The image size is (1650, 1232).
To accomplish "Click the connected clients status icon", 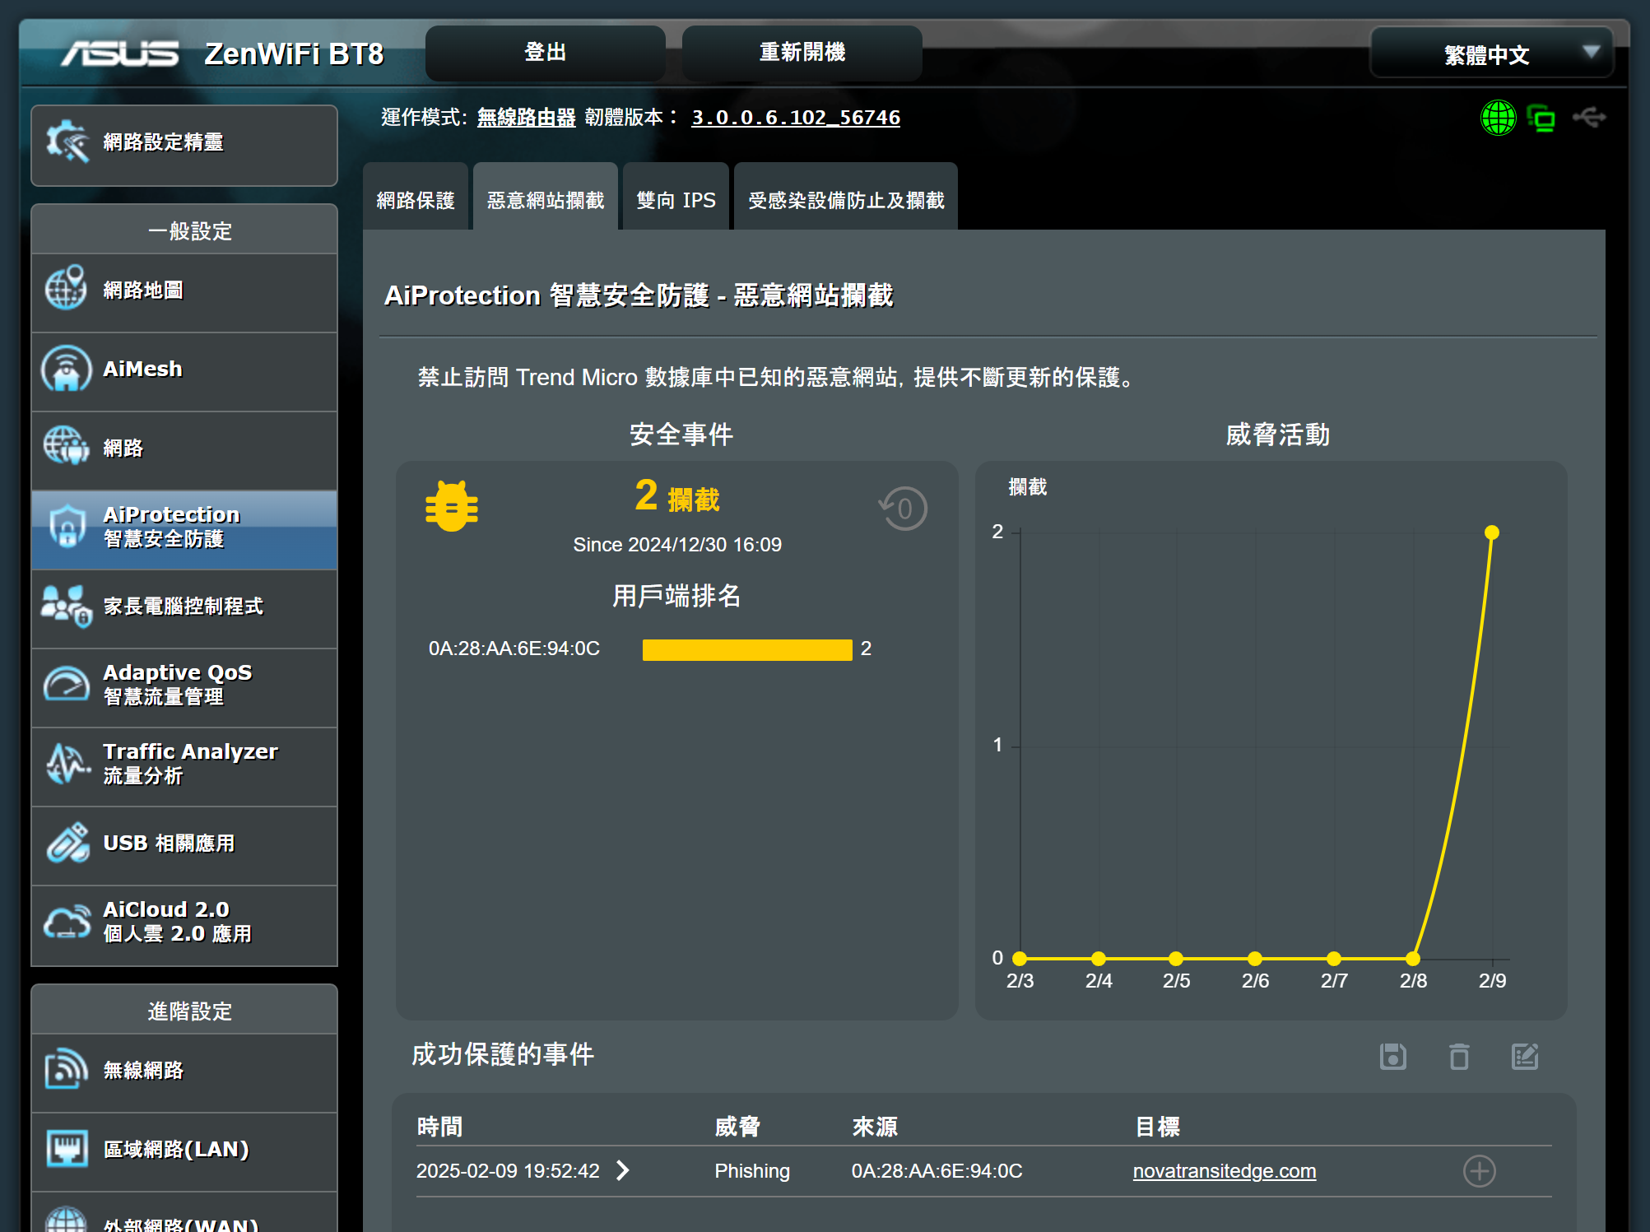I will pyautogui.click(x=1541, y=119).
